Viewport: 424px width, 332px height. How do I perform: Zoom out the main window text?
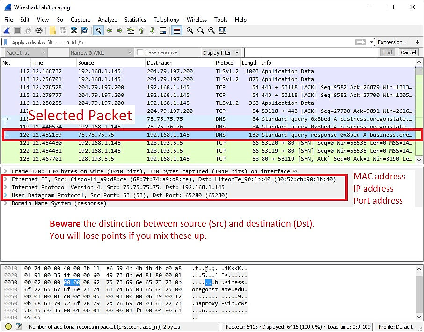point(201,30)
